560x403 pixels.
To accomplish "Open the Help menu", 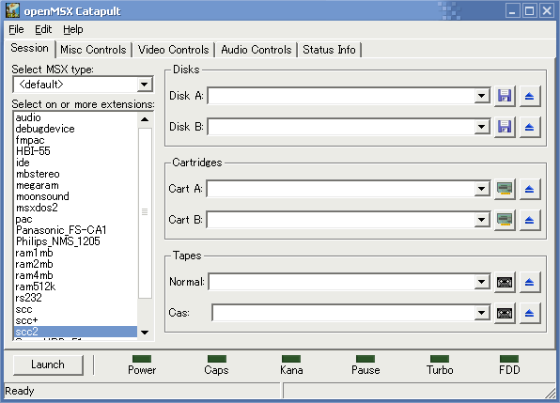I will (73, 29).
